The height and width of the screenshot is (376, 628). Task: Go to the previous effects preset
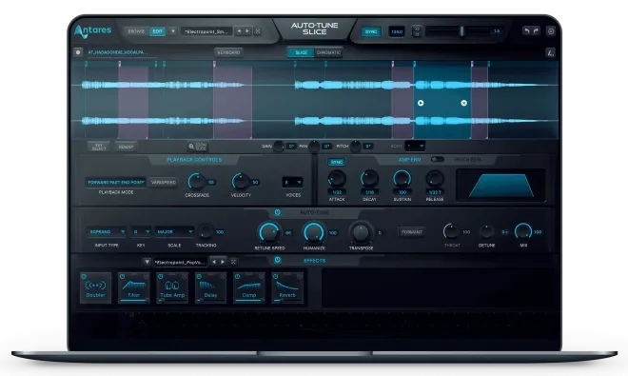coord(214,262)
